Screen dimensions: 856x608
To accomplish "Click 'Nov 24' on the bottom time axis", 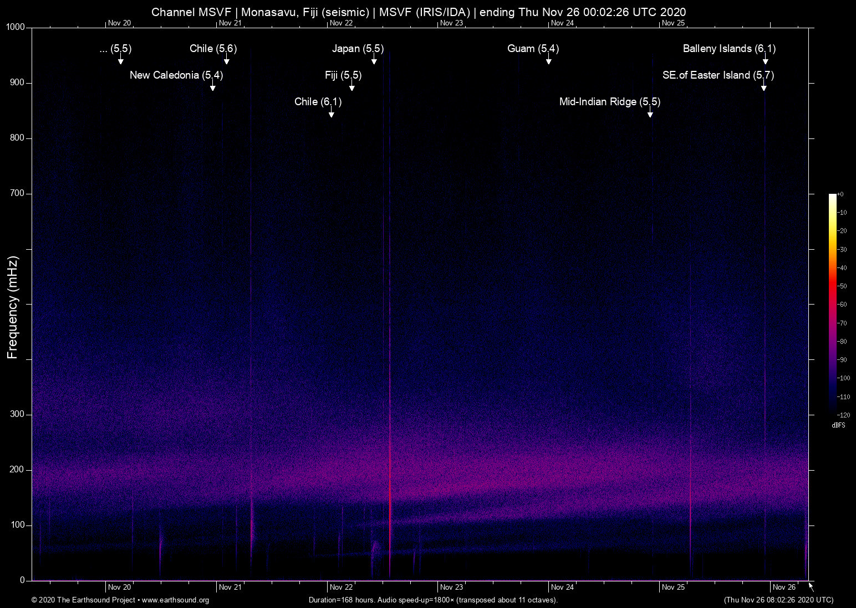I will pos(562,588).
